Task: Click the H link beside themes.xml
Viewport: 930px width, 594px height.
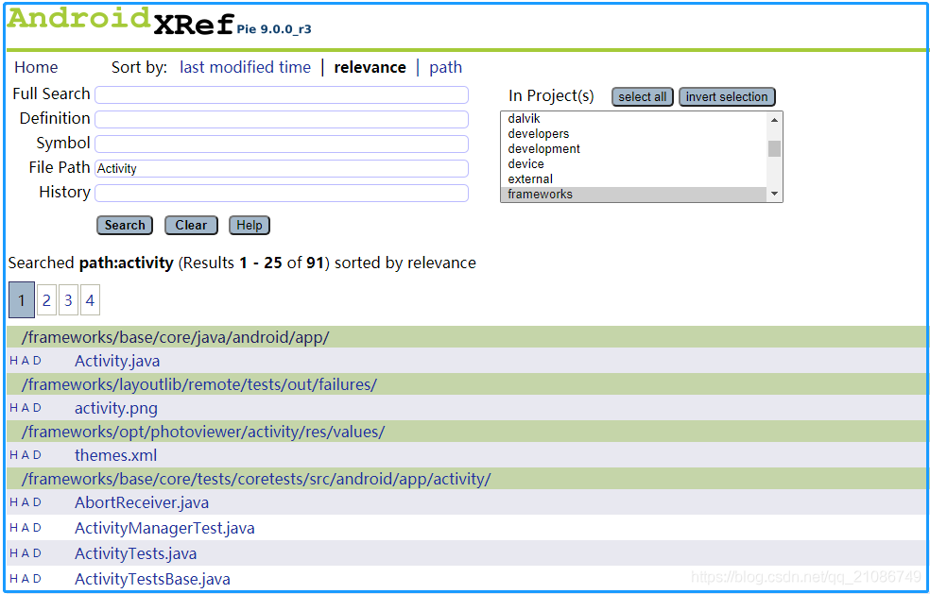Action: click(13, 455)
